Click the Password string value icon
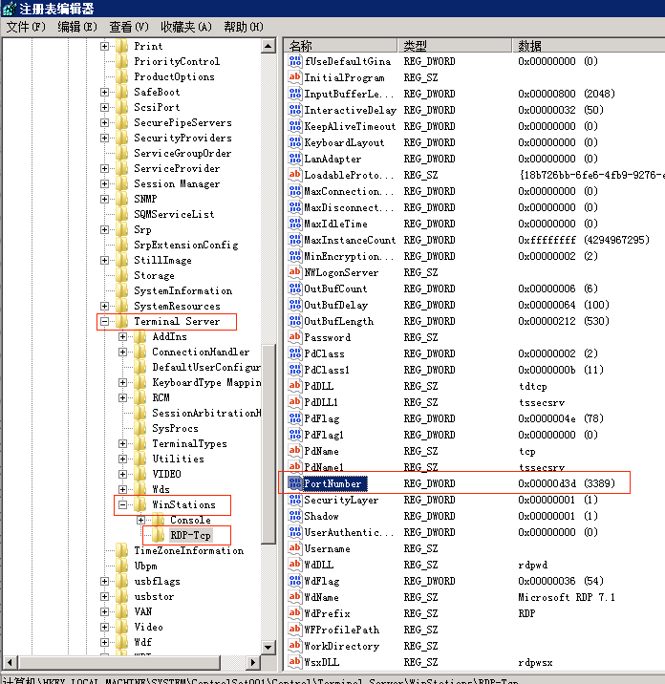 click(x=295, y=337)
